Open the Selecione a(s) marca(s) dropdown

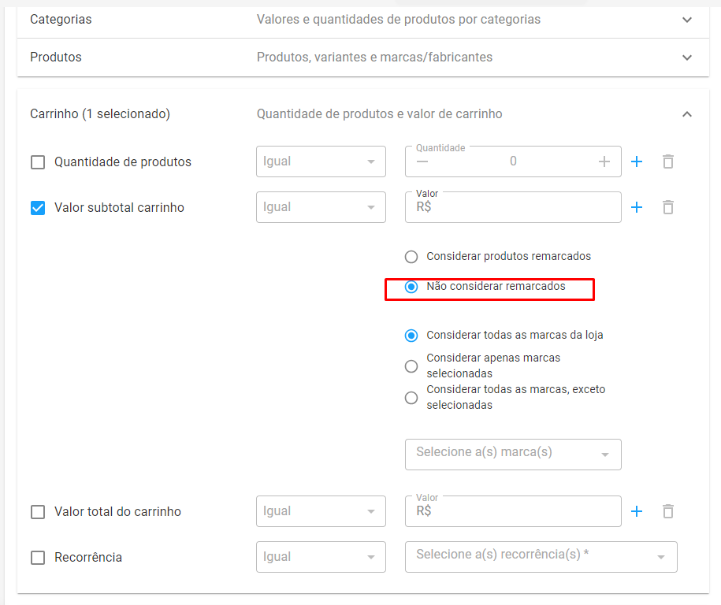point(513,455)
